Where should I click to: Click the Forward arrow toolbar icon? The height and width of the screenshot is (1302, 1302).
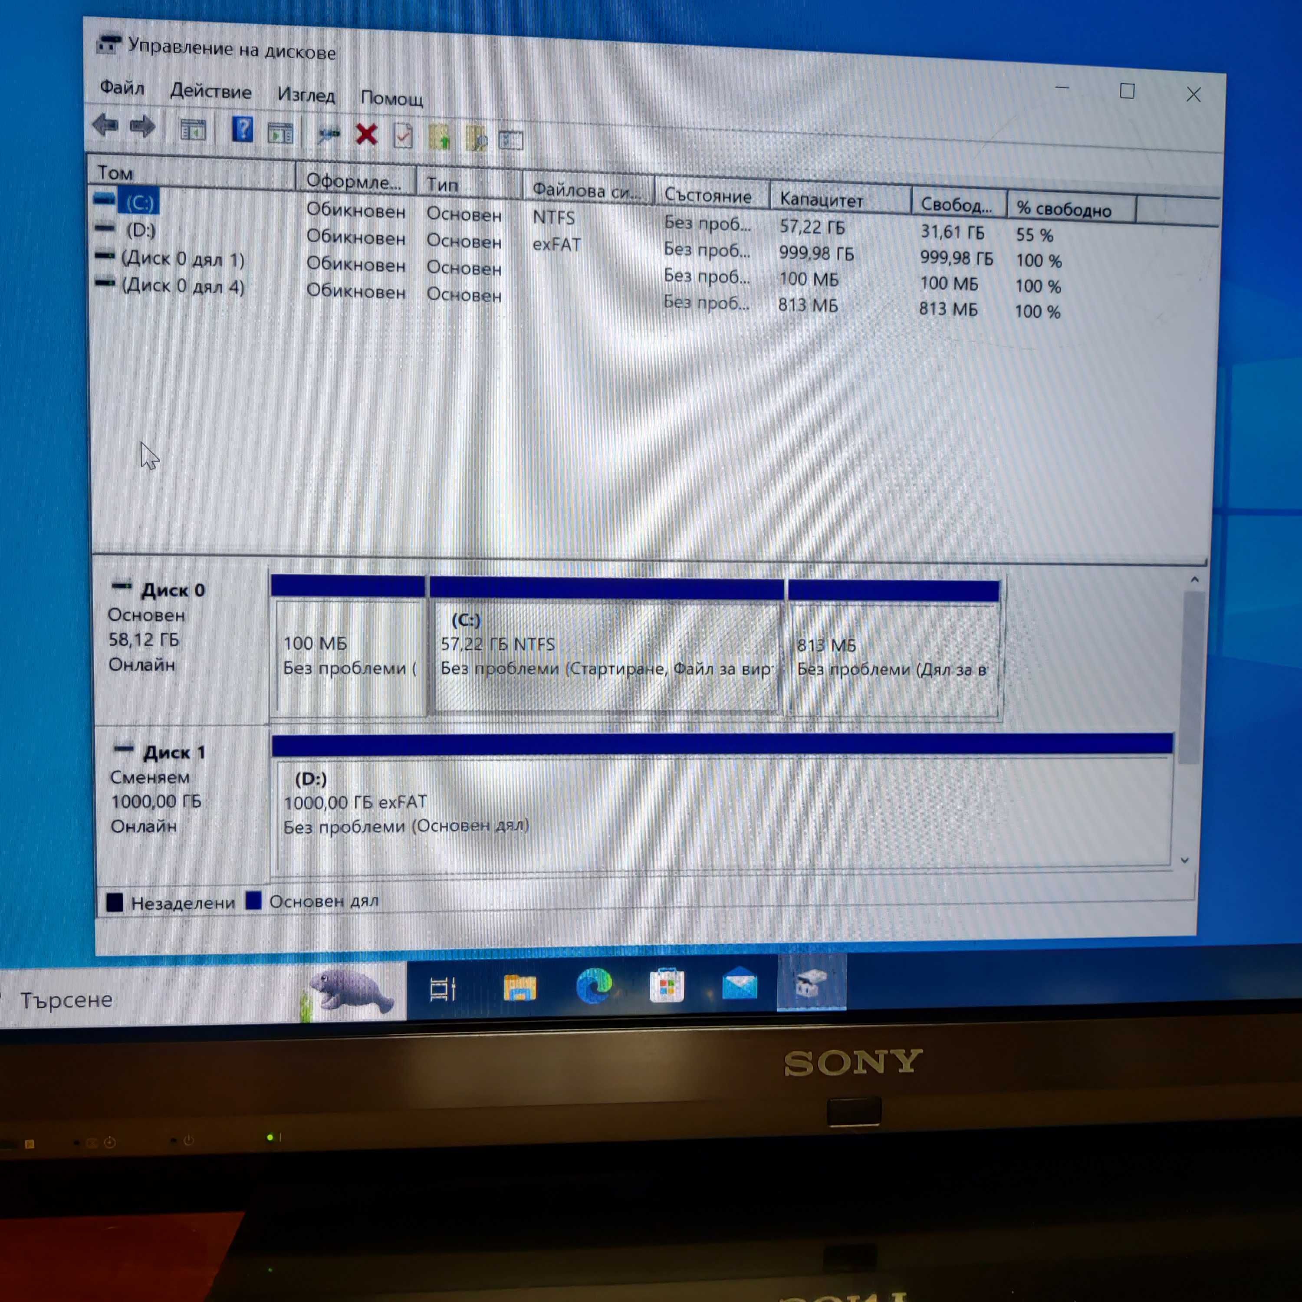pos(142,126)
